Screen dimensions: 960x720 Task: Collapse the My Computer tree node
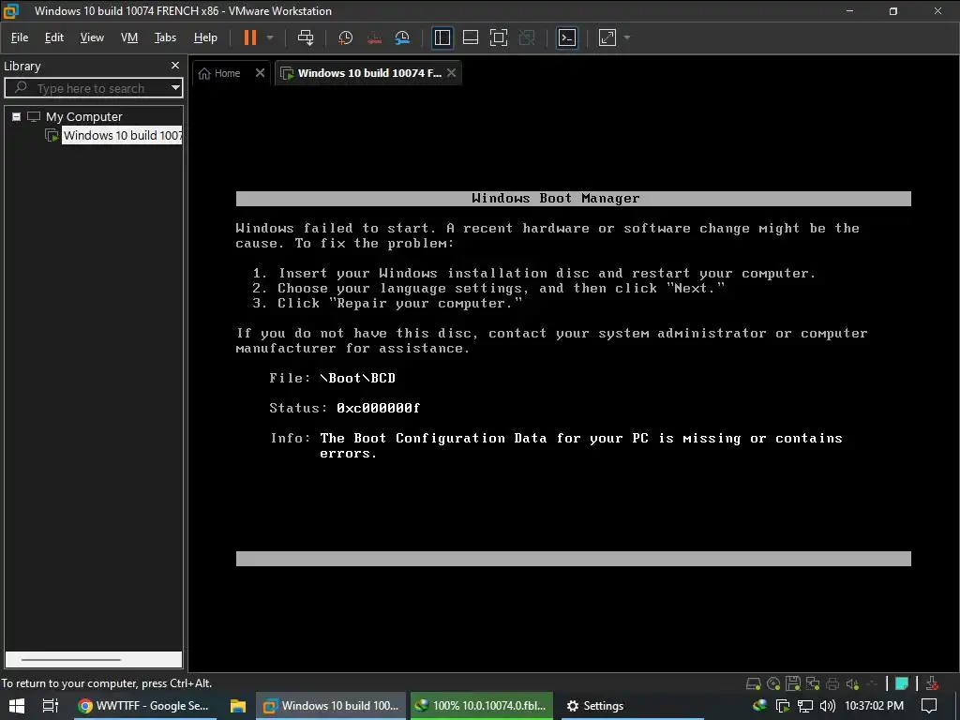17,116
